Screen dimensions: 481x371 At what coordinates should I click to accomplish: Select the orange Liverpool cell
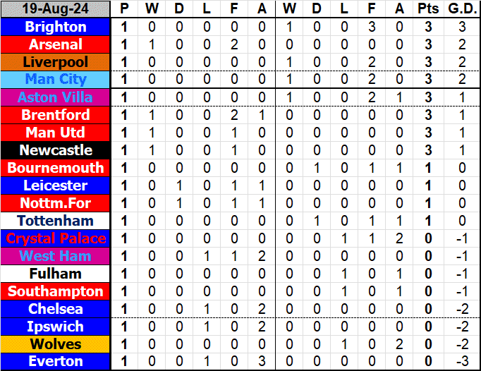coord(56,62)
